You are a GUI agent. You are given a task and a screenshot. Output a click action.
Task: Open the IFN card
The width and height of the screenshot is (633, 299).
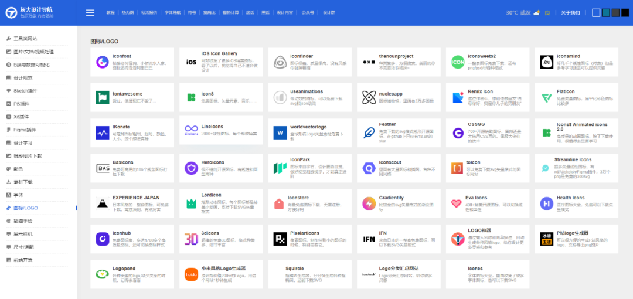399,239
